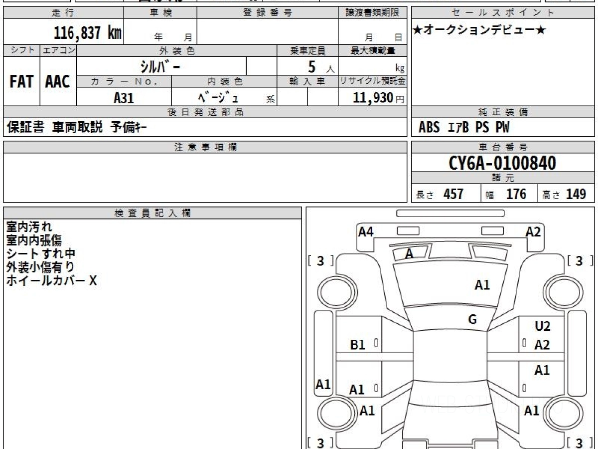The height and width of the screenshot is (449, 598).
Task: Select the シフト header cell
Action: [22, 50]
